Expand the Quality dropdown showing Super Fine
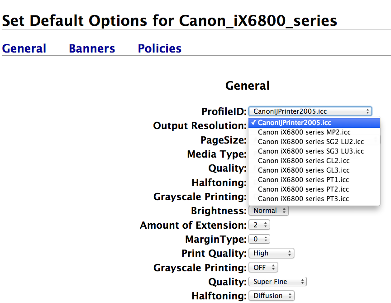391x303 pixels. pos(277,282)
